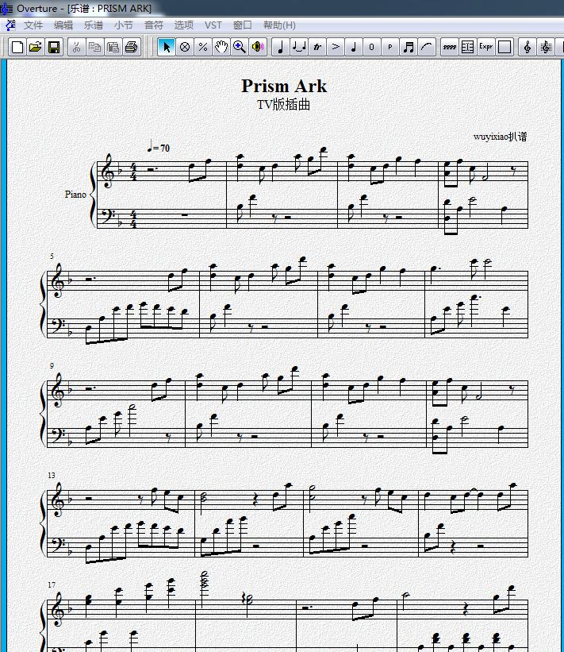This screenshot has height=652, width=564.
Task: Select the Prism Ark title text
Action: click(284, 86)
